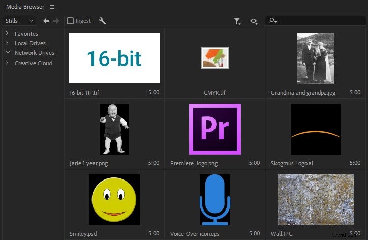Go forward with the right arrow
368x240 pixels.
[x=56, y=21]
